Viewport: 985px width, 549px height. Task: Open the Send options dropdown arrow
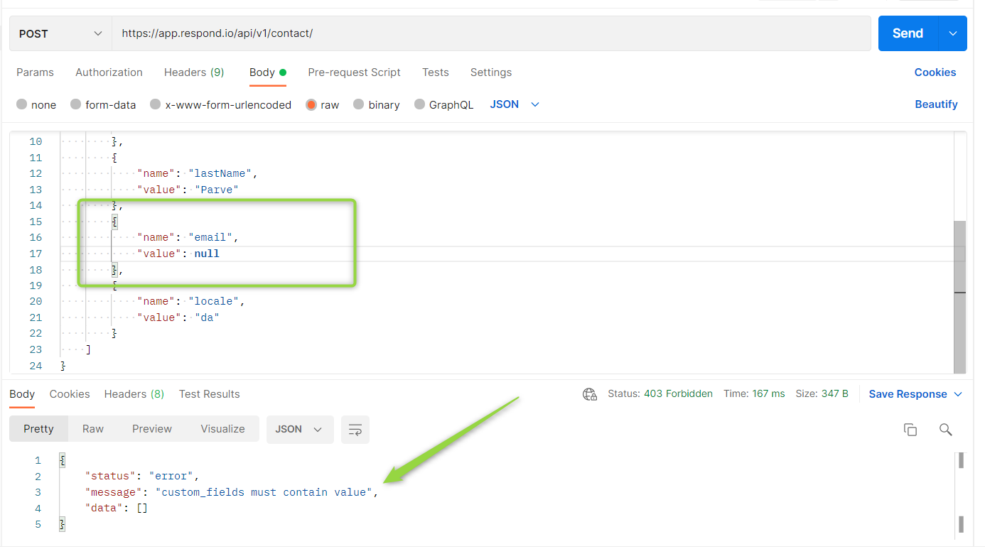[x=953, y=33]
